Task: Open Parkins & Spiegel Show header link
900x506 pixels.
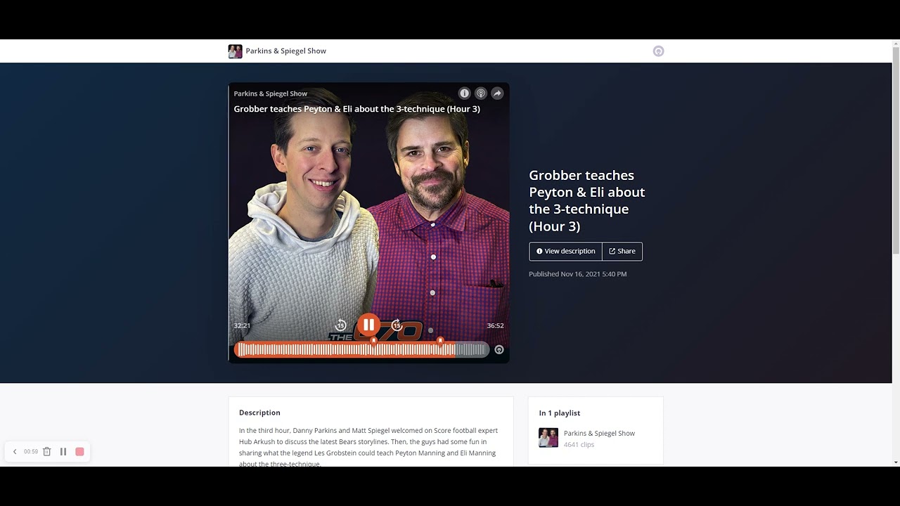Action: pyautogui.click(x=286, y=51)
